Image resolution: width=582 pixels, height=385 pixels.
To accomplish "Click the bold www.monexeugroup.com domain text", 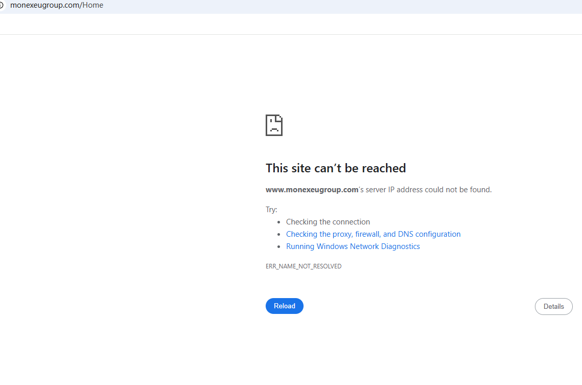I will tap(312, 190).
